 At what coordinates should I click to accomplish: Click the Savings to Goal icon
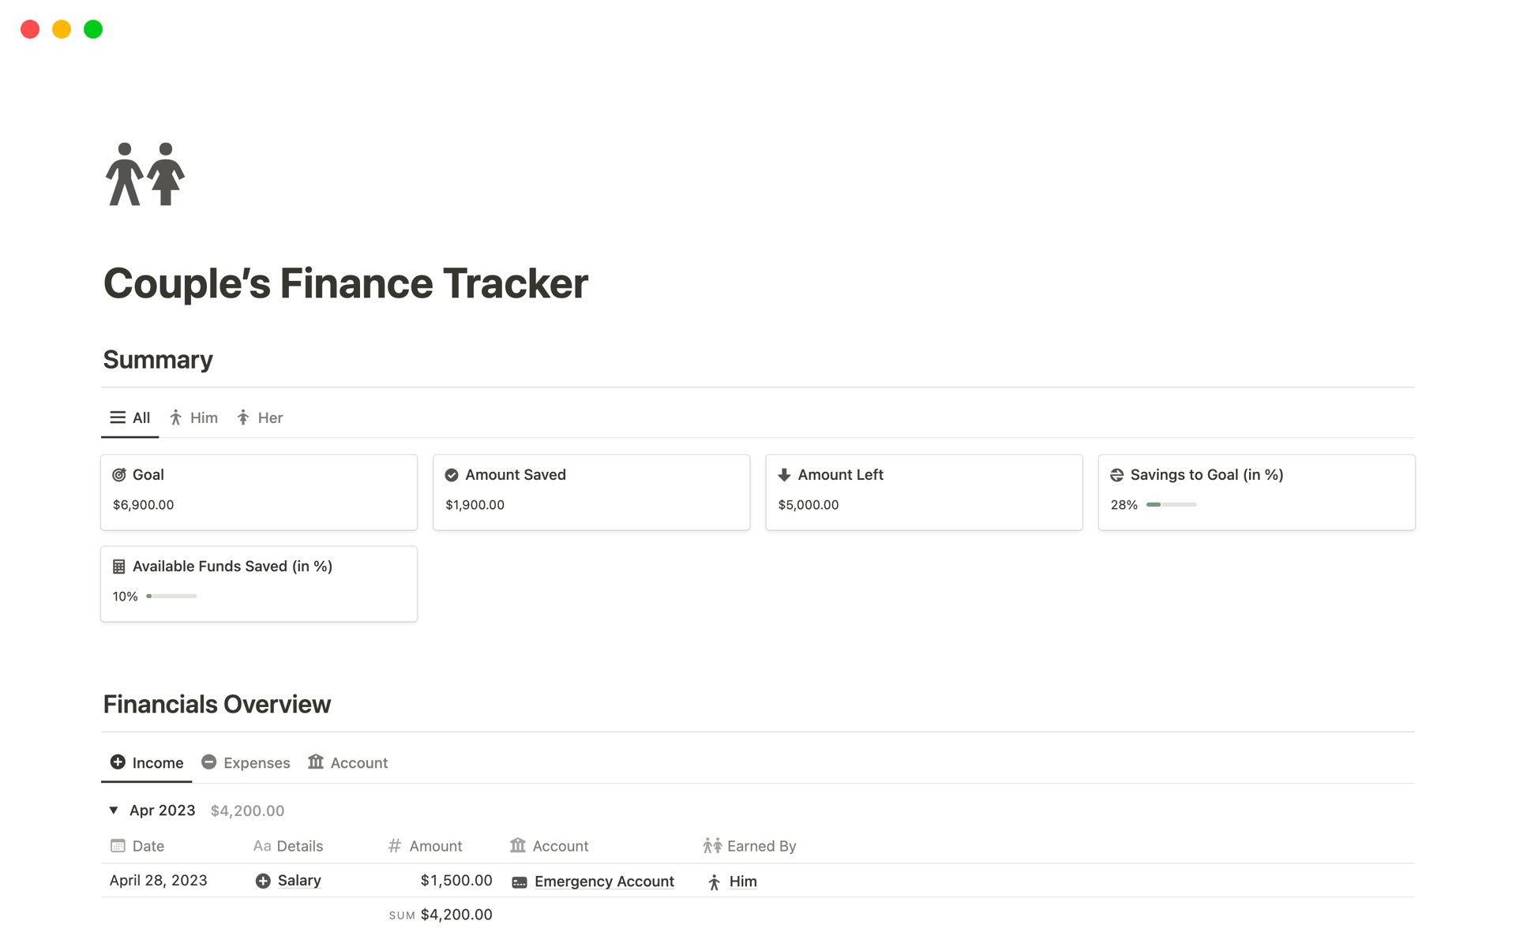click(1116, 475)
